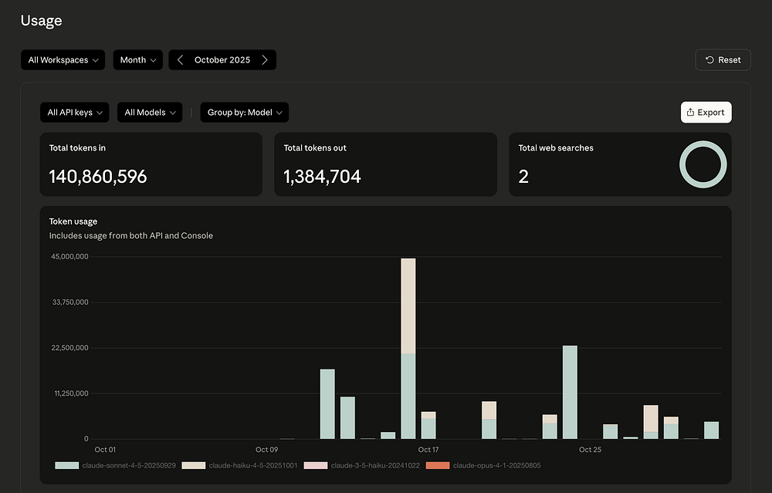The height and width of the screenshot is (493, 772).
Task: Click the claude-haiku-4-5-20251001 legend swatch
Action: [194, 465]
